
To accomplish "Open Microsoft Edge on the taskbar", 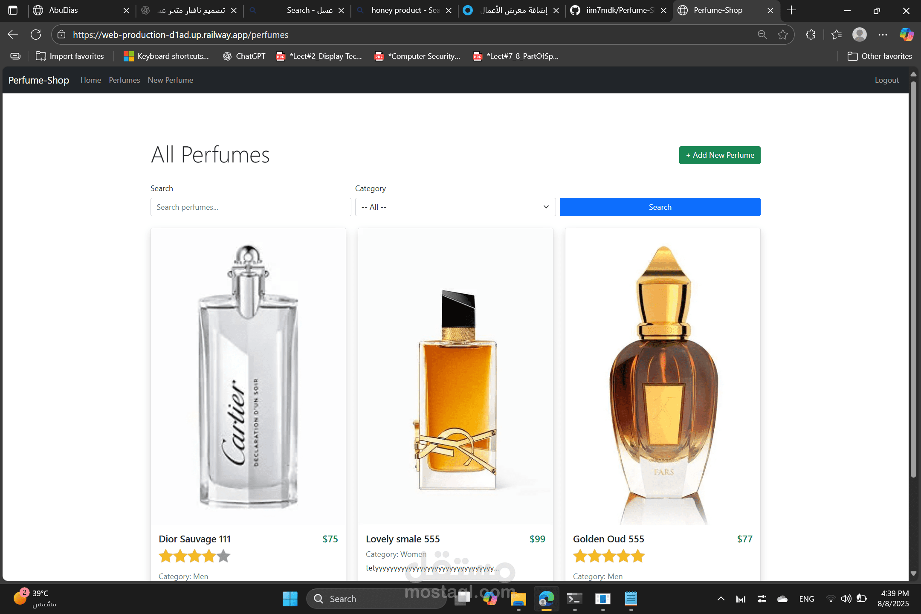I will click(x=546, y=599).
